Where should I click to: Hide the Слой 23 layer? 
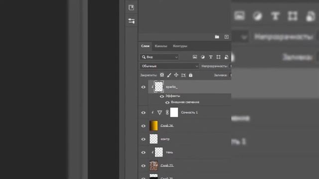click(143, 166)
